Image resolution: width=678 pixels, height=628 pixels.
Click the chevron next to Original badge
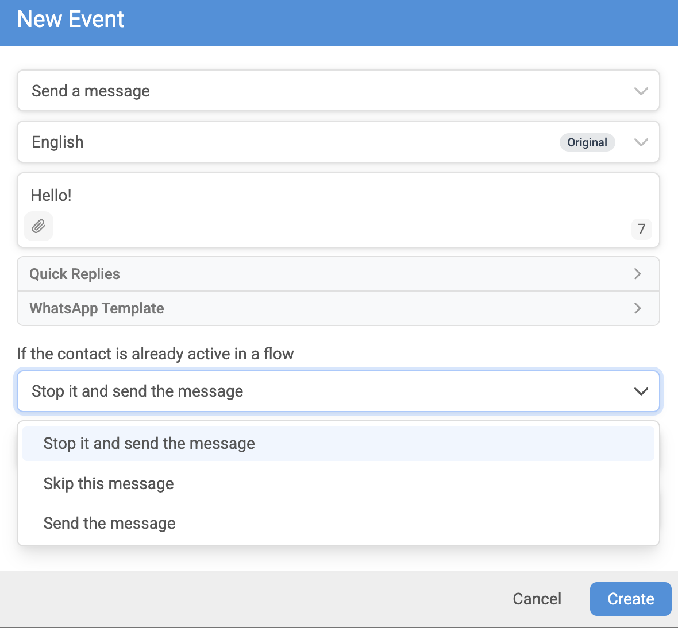(641, 142)
